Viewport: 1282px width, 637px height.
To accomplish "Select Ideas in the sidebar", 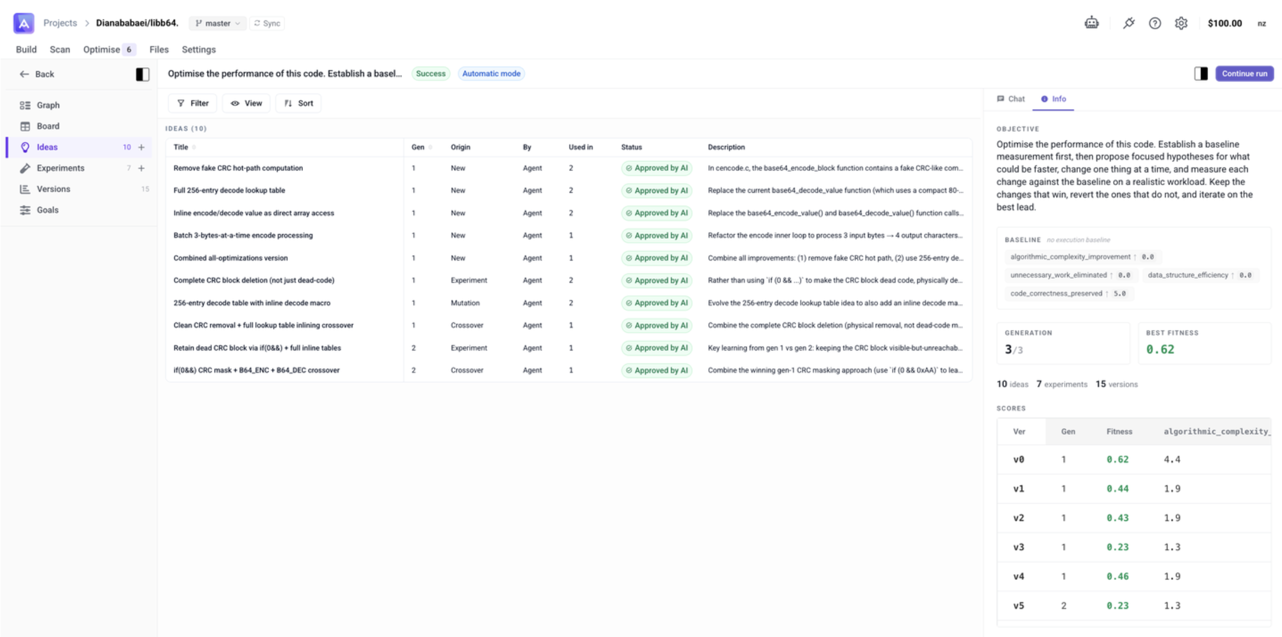I will point(79,147).
